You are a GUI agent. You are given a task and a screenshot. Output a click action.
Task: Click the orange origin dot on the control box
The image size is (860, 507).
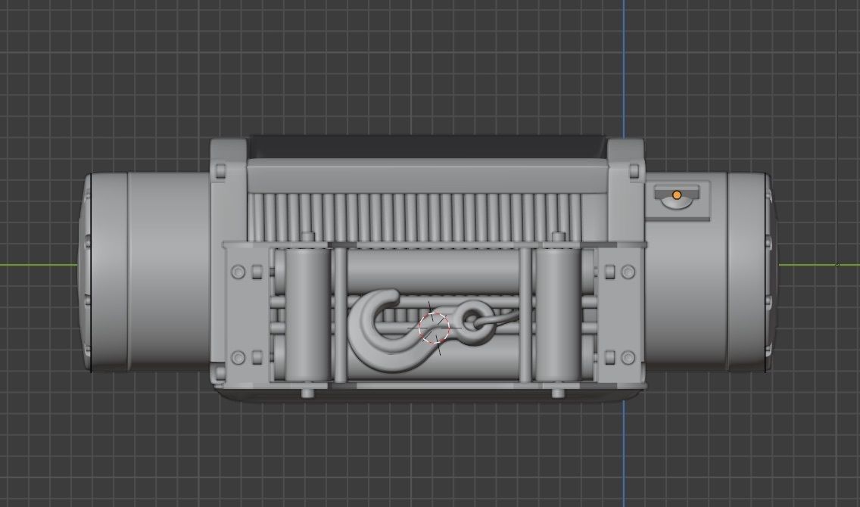pos(677,195)
